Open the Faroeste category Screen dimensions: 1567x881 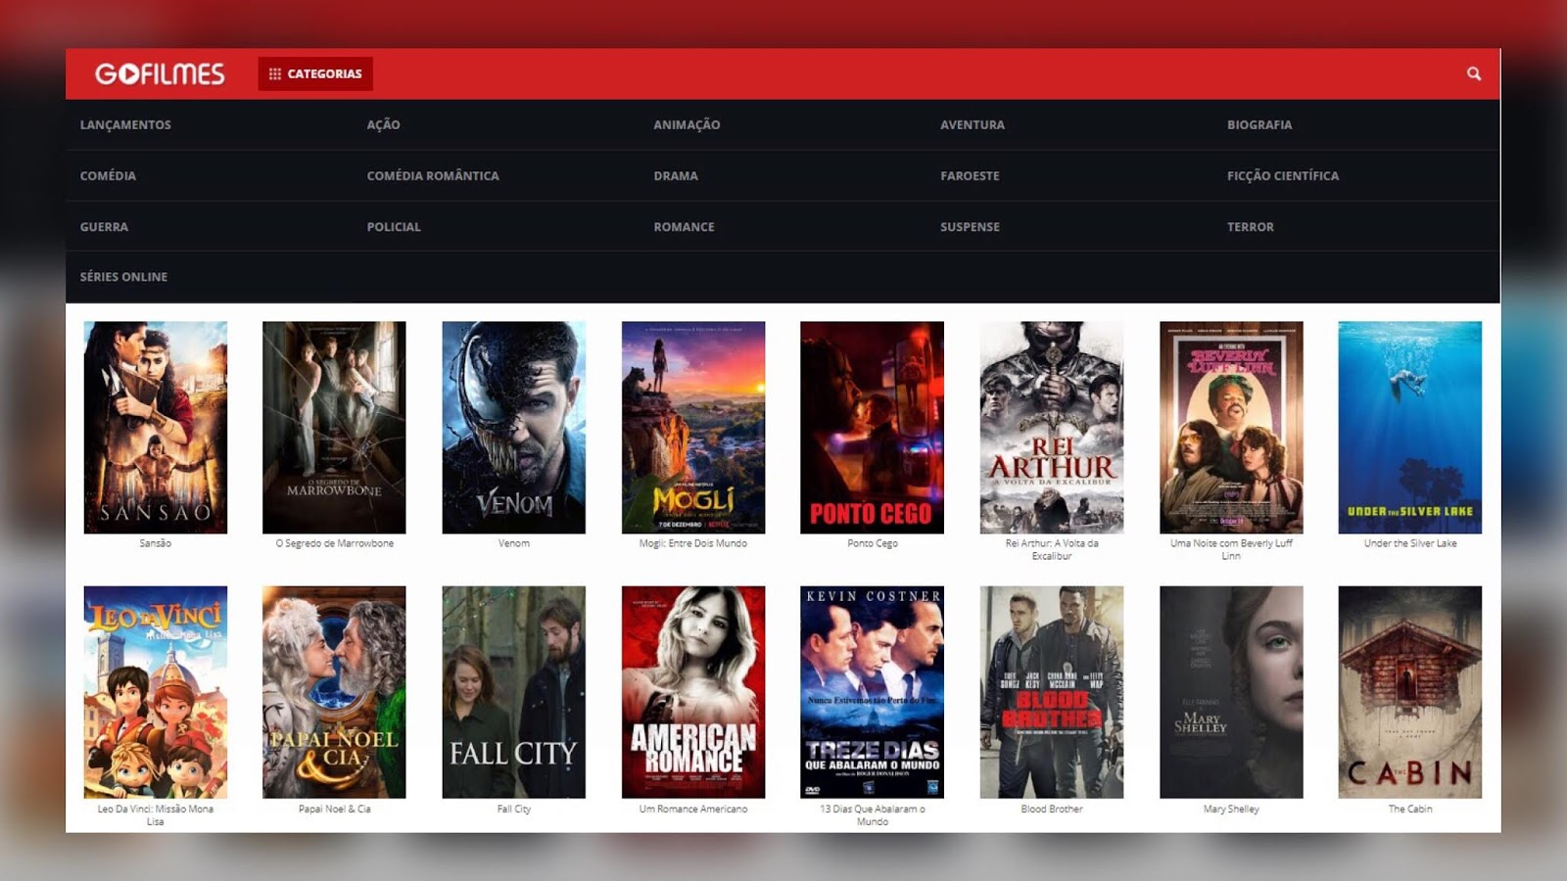[970, 175]
